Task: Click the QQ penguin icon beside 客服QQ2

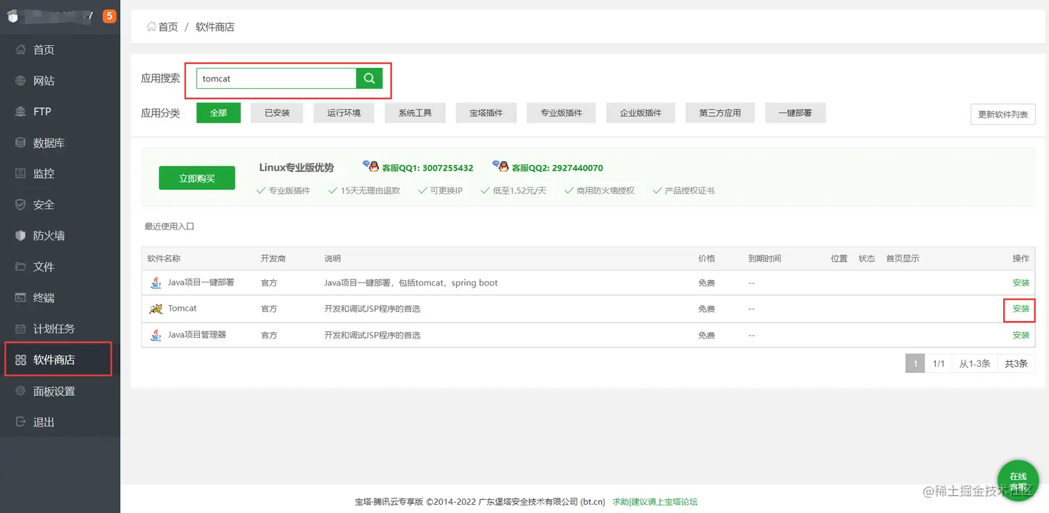Action: 500,166
